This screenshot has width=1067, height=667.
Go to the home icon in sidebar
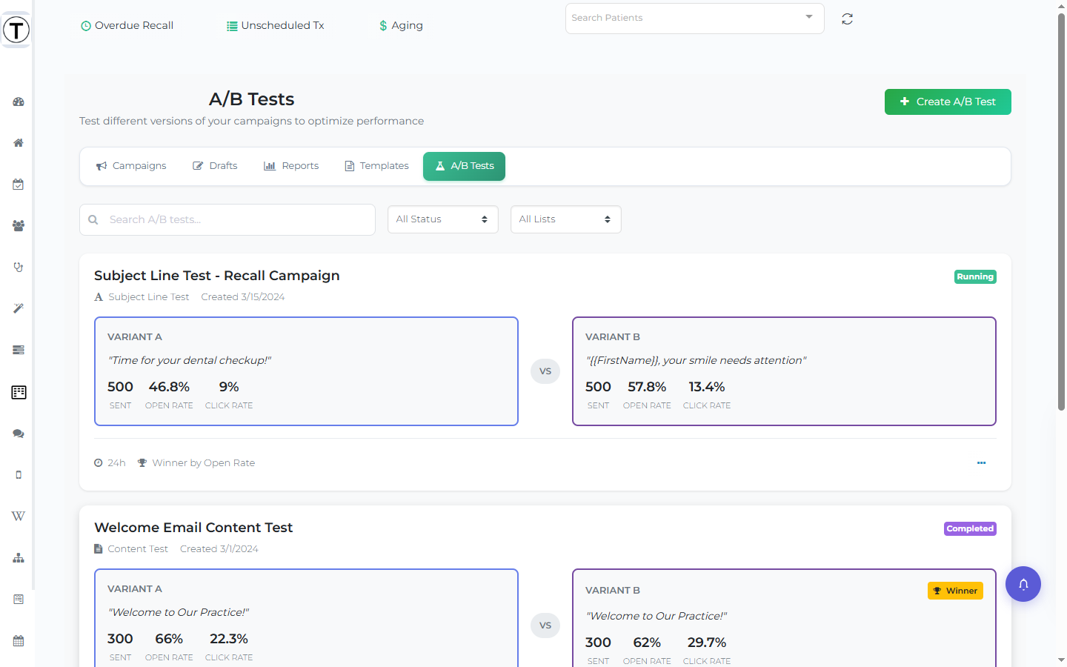(19, 143)
